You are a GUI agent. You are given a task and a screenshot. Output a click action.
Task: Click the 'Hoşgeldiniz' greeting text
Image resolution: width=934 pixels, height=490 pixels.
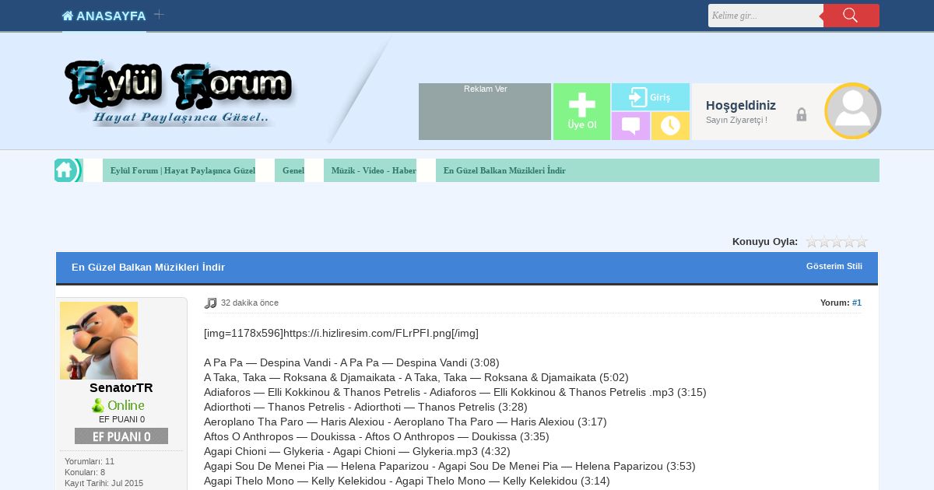(x=741, y=105)
